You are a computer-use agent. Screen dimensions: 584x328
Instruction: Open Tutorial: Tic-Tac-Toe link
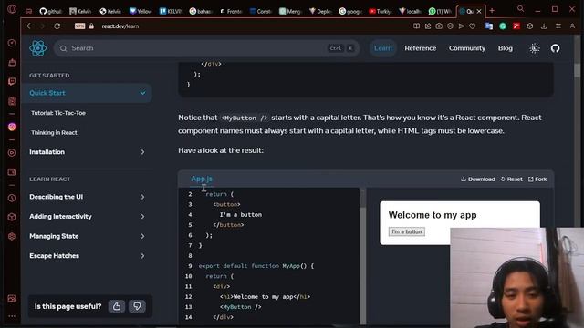pyautogui.click(x=58, y=113)
